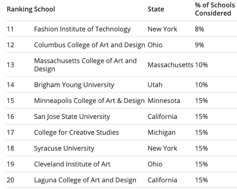237x189 pixels.
Task: Click Syracuse University
Action: pos(64,148)
